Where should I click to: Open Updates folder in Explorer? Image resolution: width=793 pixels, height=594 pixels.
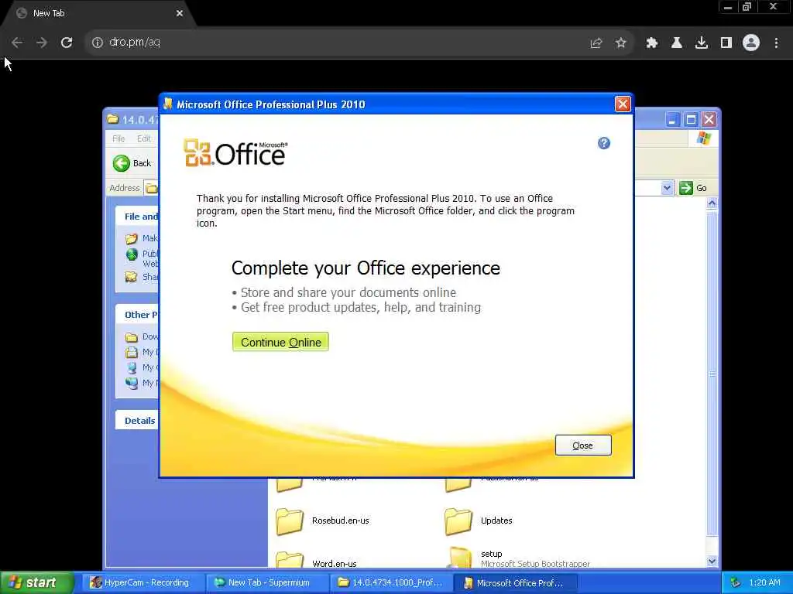[x=479, y=521]
